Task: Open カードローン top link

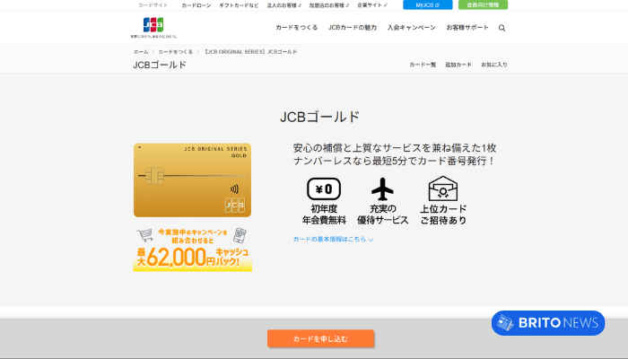Action: (195, 5)
